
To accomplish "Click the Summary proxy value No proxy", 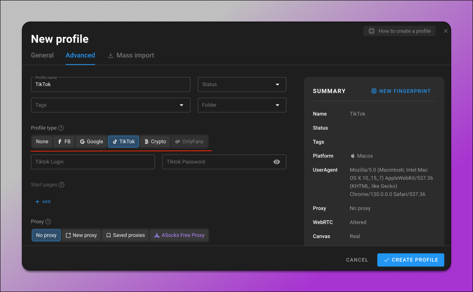I will (x=360, y=208).
